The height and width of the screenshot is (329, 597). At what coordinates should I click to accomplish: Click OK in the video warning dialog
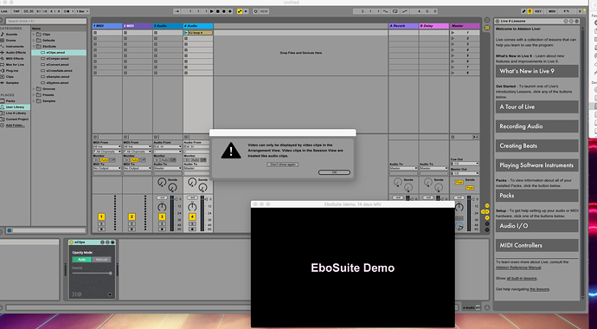pos(334,172)
